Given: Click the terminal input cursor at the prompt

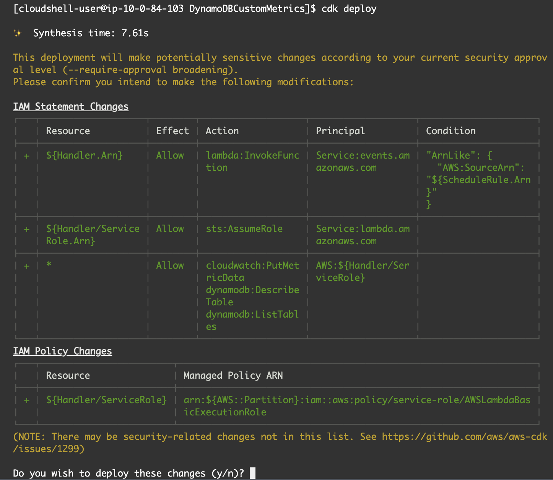Looking at the screenshot, I should click(252, 473).
